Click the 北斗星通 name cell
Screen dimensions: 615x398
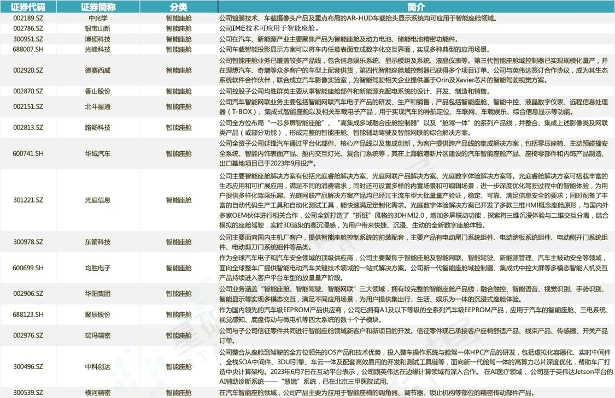98,106
